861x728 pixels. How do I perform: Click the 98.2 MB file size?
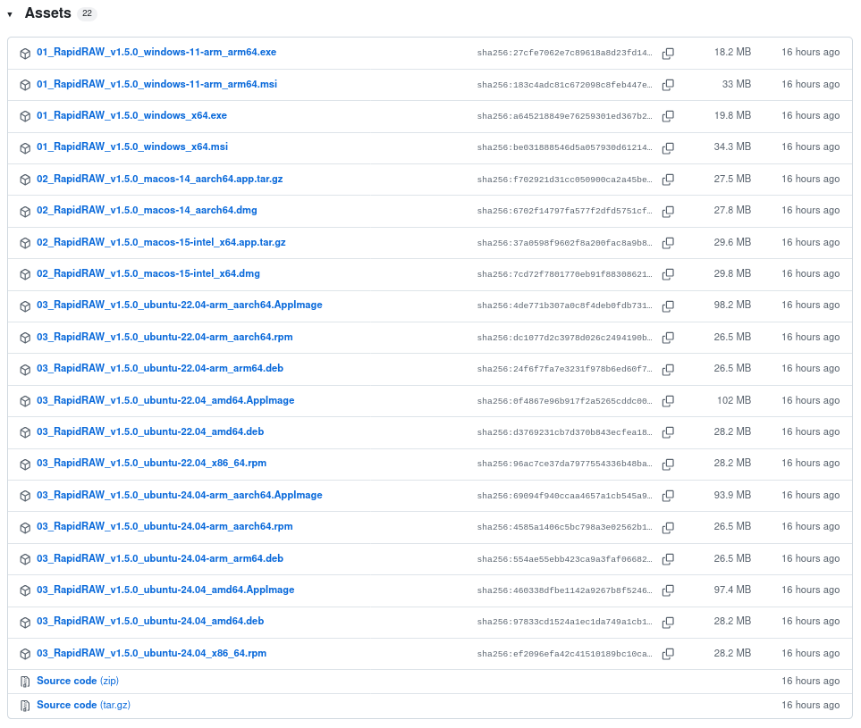click(732, 305)
